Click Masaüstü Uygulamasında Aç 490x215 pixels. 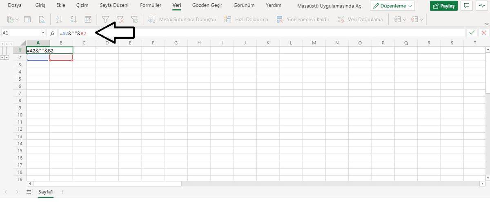329,6
